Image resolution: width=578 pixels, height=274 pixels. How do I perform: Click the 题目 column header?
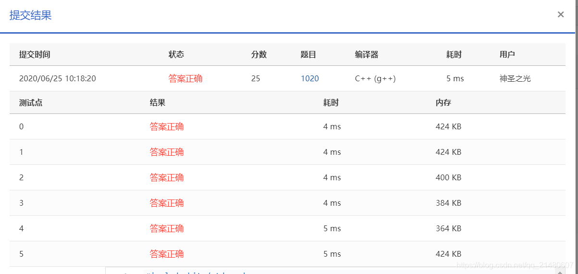(308, 54)
